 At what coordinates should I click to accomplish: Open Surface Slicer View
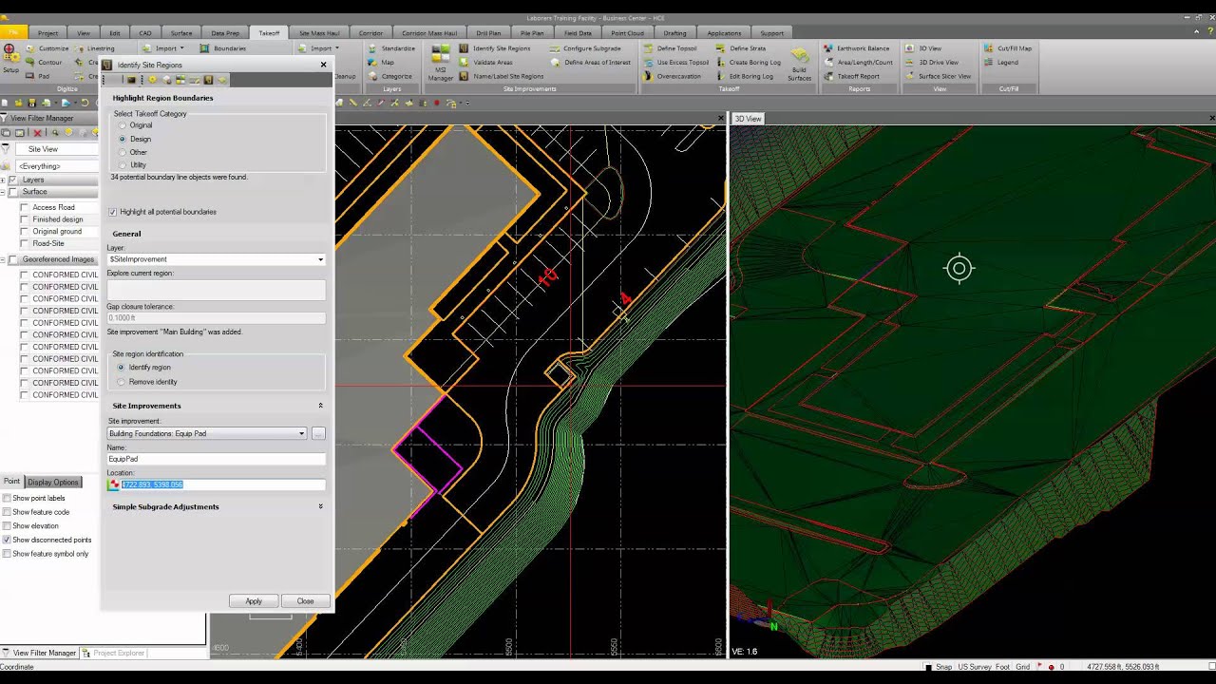click(938, 76)
